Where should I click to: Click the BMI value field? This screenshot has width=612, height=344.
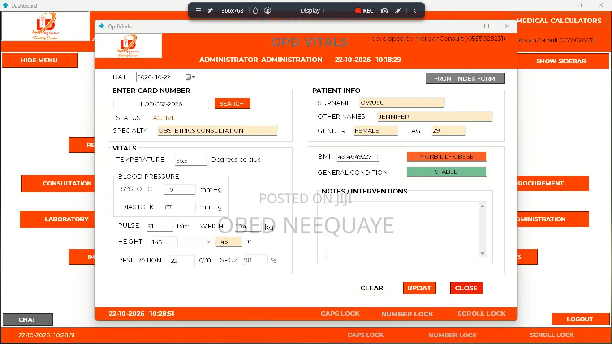tap(358, 156)
